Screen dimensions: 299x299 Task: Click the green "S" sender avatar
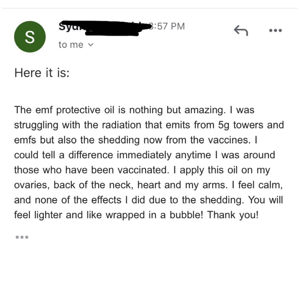click(30, 37)
